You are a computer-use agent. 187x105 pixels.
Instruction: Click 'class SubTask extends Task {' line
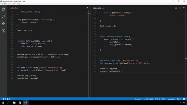pyautogui.click(x=115, y=36)
